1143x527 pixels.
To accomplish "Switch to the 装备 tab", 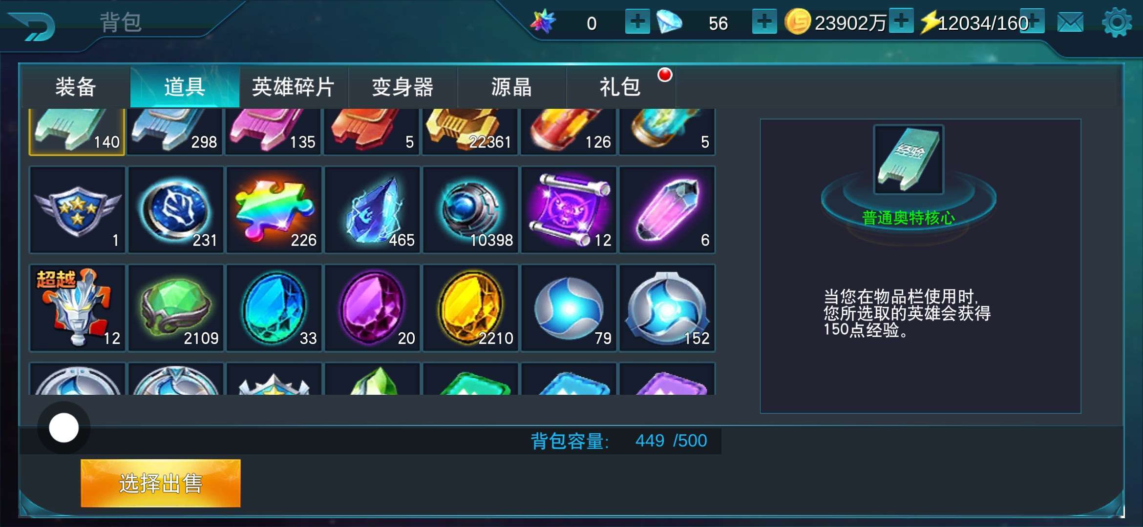I will point(76,87).
